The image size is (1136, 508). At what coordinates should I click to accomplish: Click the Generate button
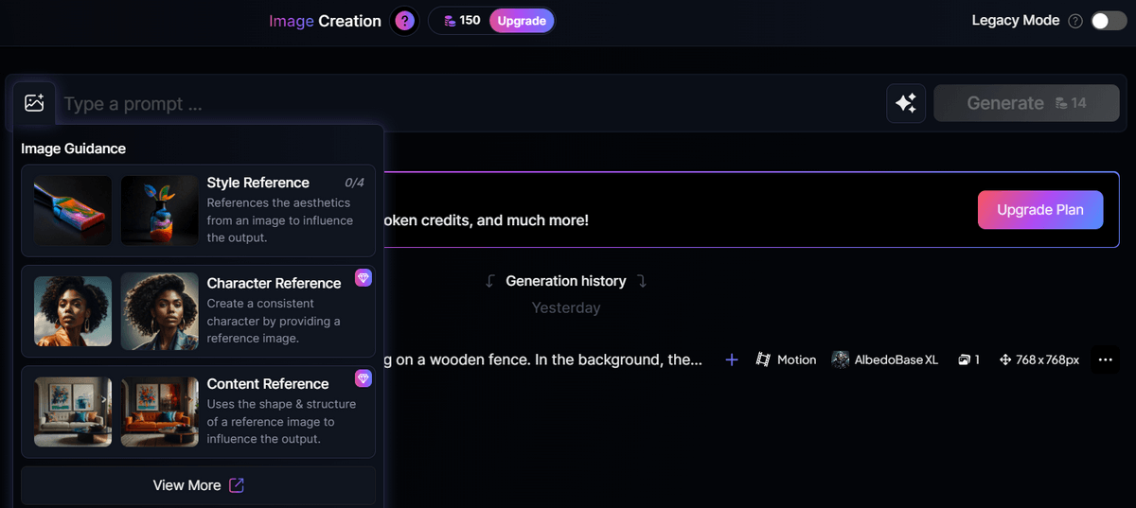pyautogui.click(x=1026, y=103)
